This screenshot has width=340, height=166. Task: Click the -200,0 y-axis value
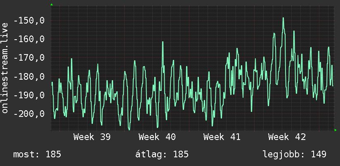coord(29,114)
